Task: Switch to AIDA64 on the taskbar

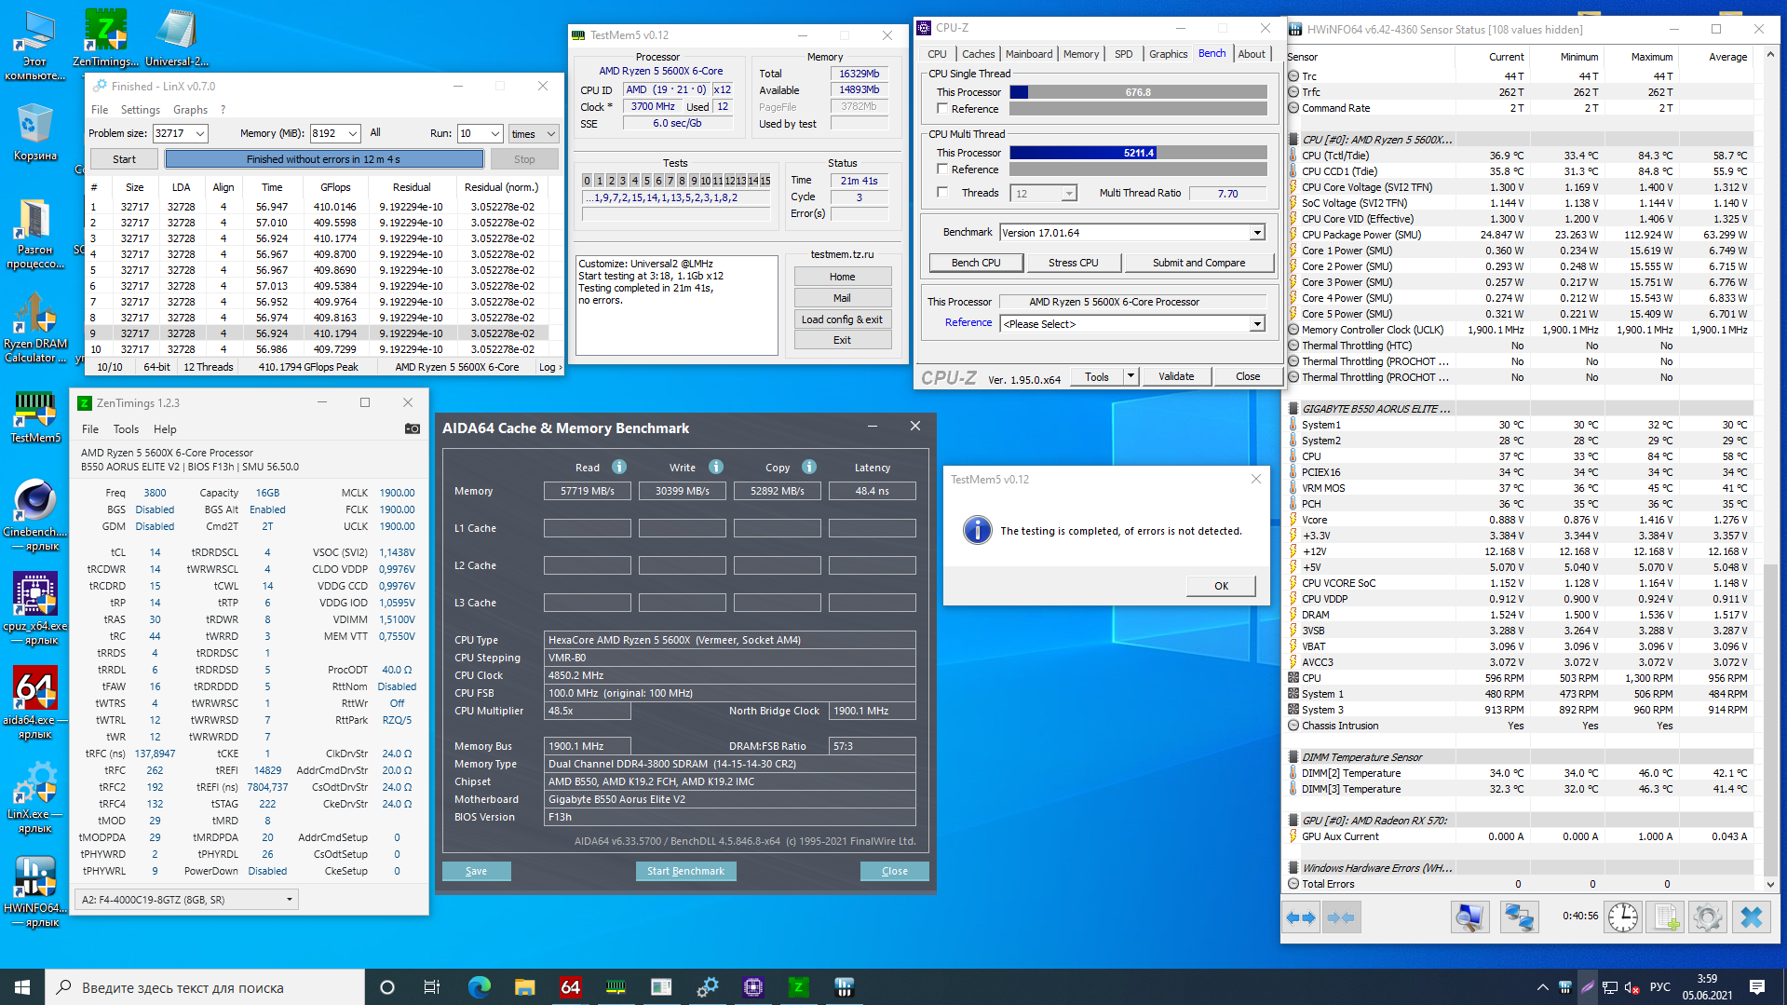Action: click(571, 987)
